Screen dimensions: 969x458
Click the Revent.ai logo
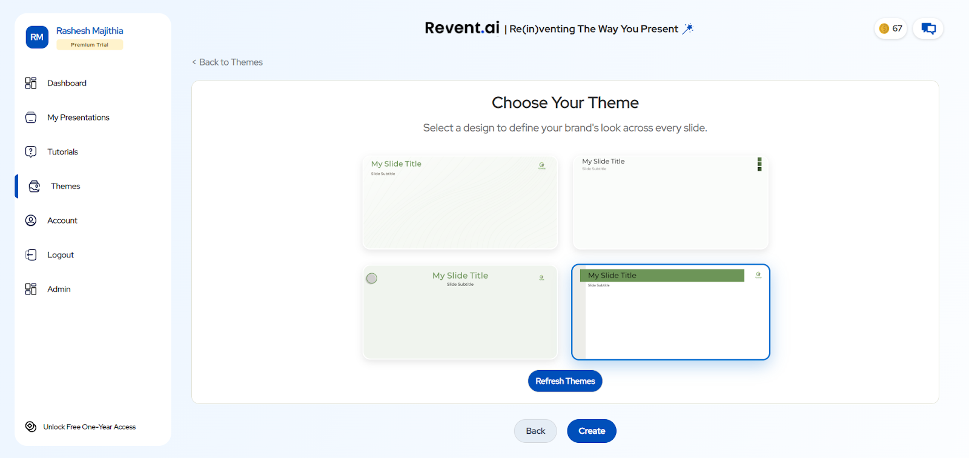pyautogui.click(x=462, y=28)
